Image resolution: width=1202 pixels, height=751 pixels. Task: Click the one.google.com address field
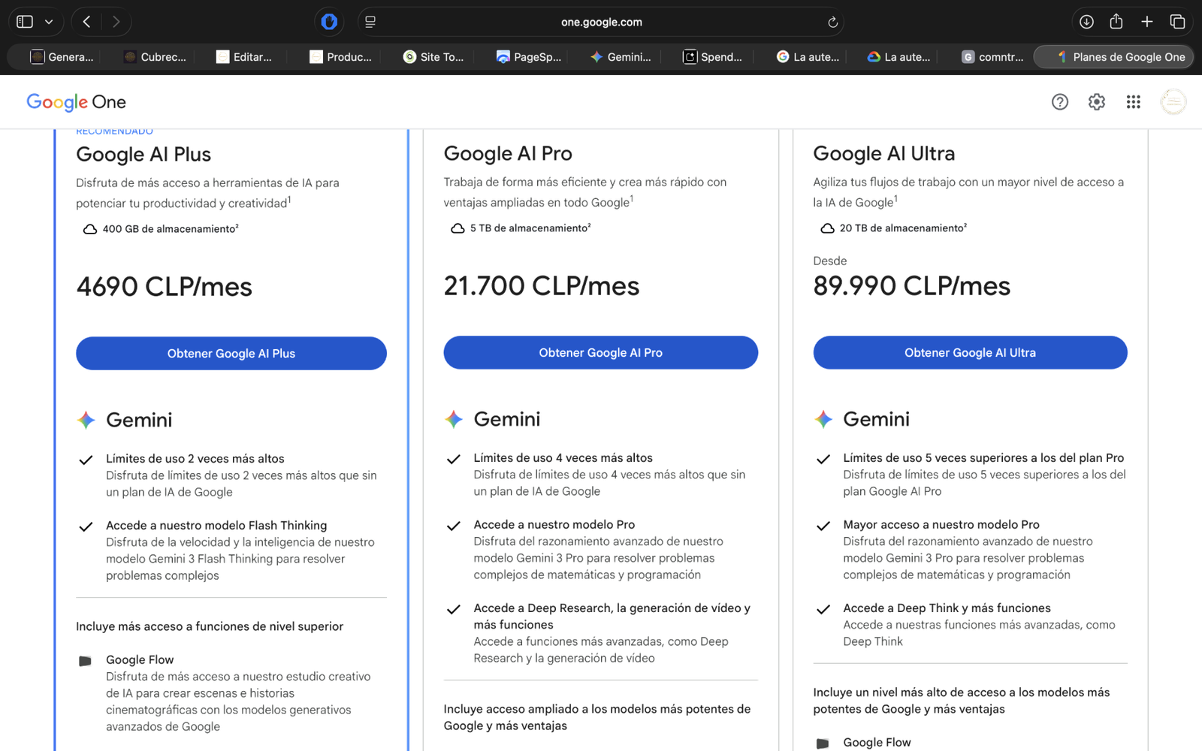pyautogui.click(x=601, y=22)
